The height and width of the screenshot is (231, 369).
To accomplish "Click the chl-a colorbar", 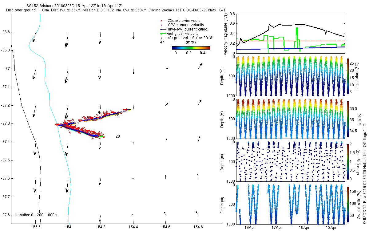I will pyautogui.click(x=348, y=161).
